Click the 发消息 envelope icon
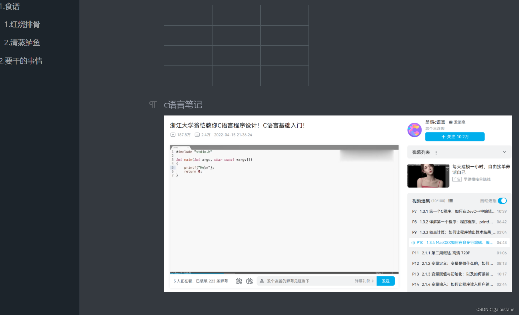 pyautogui.click(x=450, y=122)
